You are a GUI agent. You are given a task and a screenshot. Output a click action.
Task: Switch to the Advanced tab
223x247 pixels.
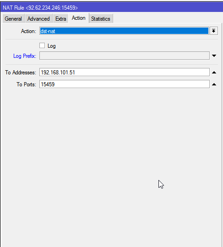tap(38, 19)
